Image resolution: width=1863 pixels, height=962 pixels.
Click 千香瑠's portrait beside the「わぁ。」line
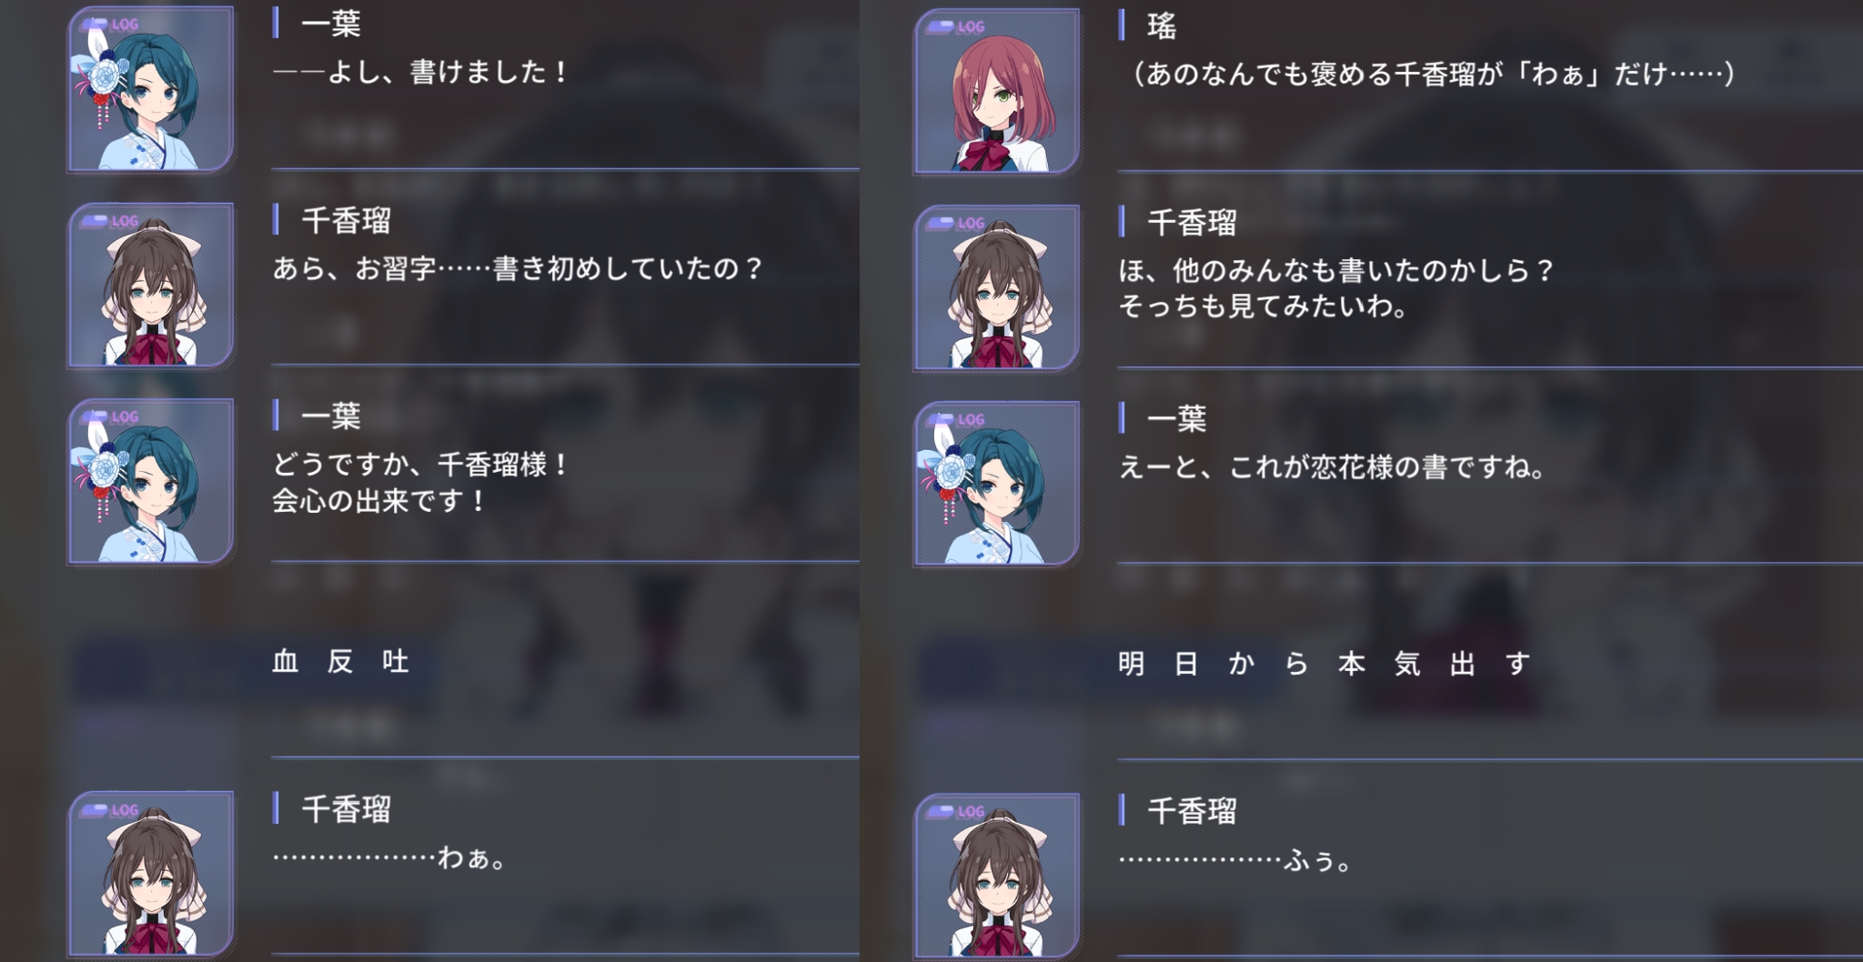click(x=151, y=874)
